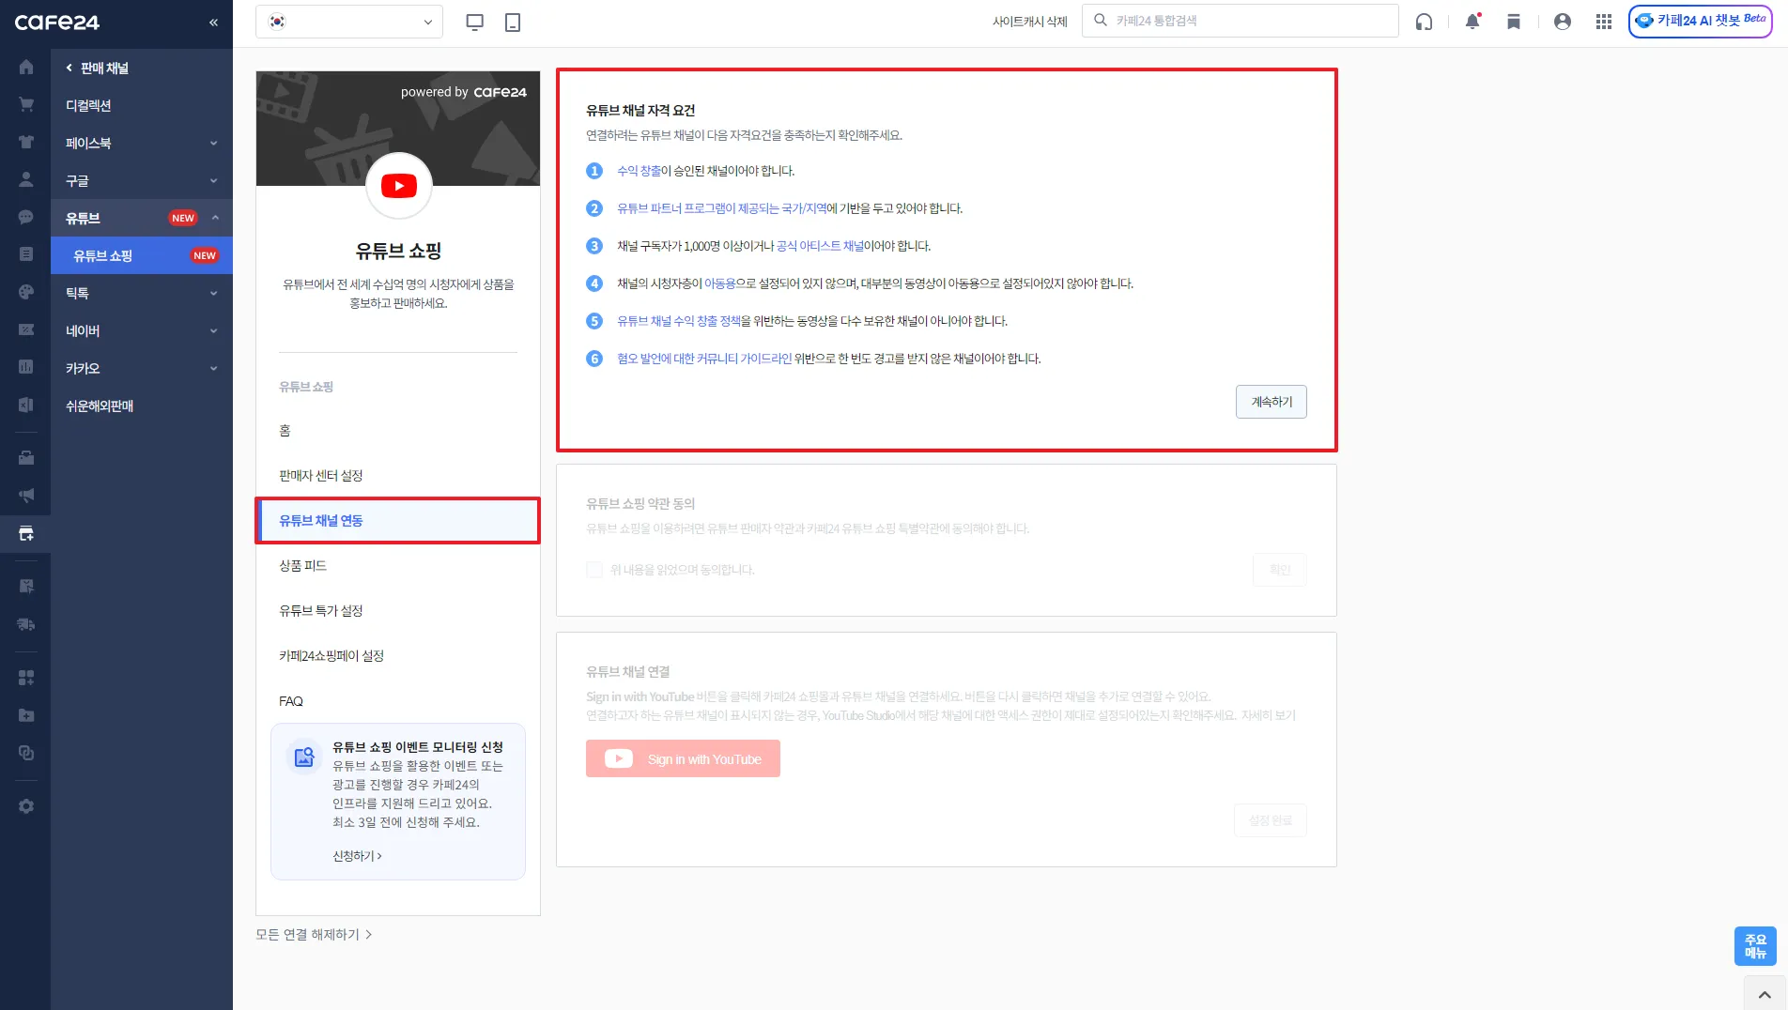Collapse sidebar with double chevron icon
This screenshot has height=1010, width=1788.
point(213,23)
